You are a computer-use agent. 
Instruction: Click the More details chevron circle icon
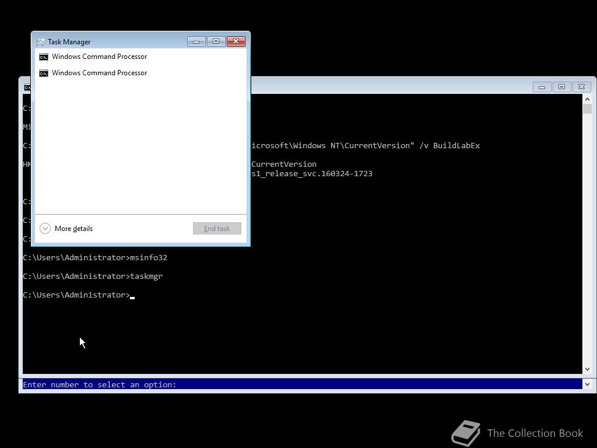click(45, 228)
